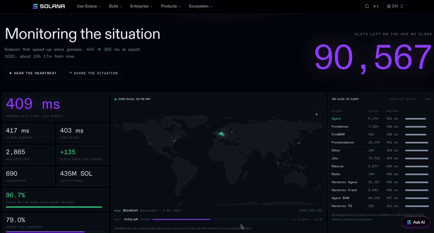Zoom out the map with the minus button
Viewport: 434px width, 233px height.
coord(316,123)
